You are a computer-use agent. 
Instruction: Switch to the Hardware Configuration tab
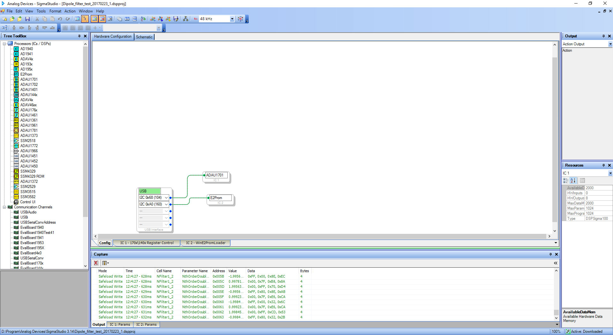[113, 36]
